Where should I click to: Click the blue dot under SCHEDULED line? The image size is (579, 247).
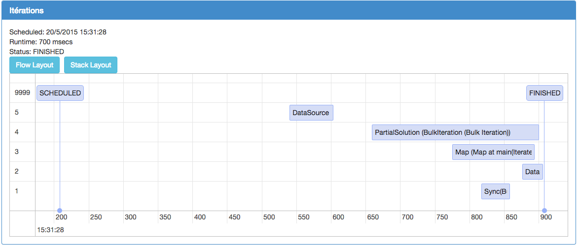(x=60, y=211)
